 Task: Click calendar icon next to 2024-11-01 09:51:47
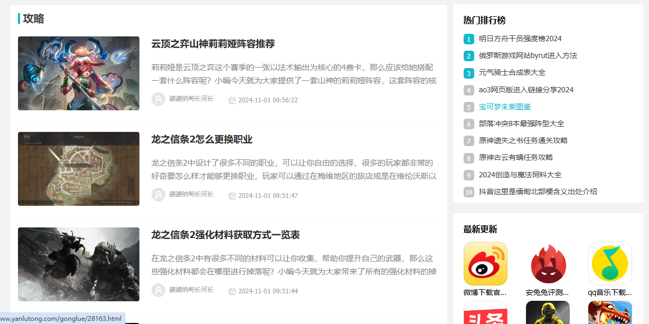(x=232, y=196)
